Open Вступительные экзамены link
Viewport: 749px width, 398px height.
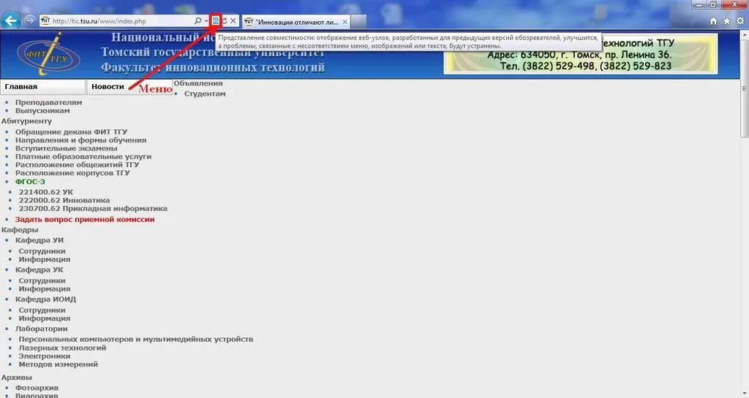coord(67,148)
